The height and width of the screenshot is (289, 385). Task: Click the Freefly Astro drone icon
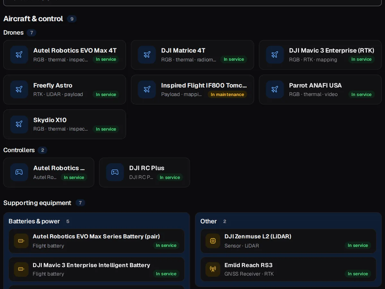(19, 90)
